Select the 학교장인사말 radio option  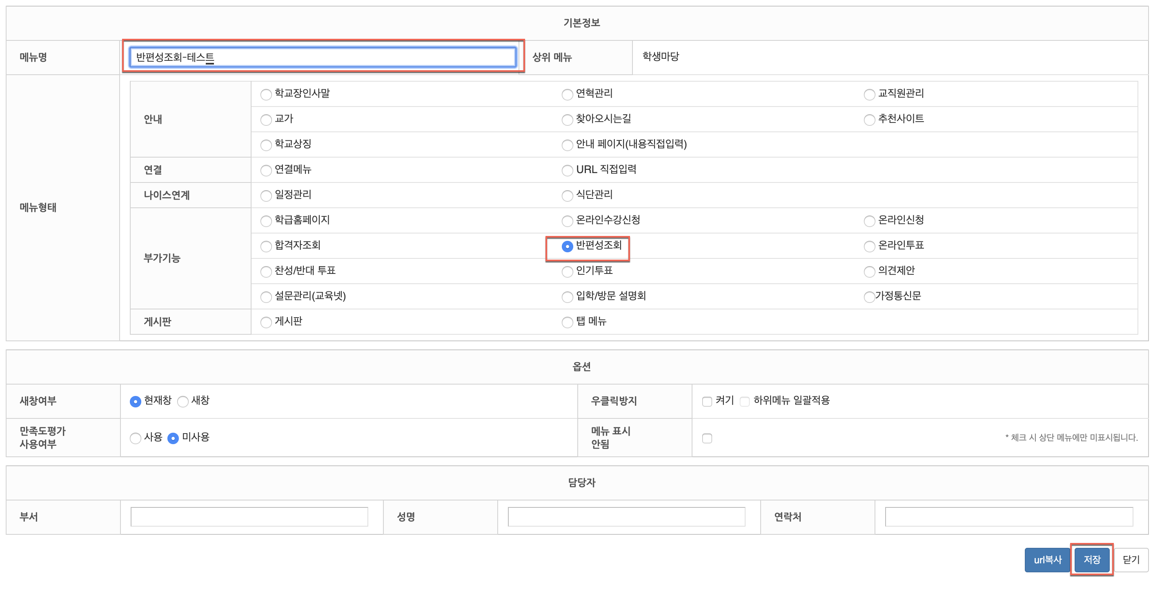(x=266, y=94)
